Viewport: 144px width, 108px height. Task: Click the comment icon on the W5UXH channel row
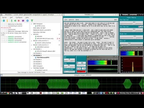pyautogui.click(x=59, y=34)
